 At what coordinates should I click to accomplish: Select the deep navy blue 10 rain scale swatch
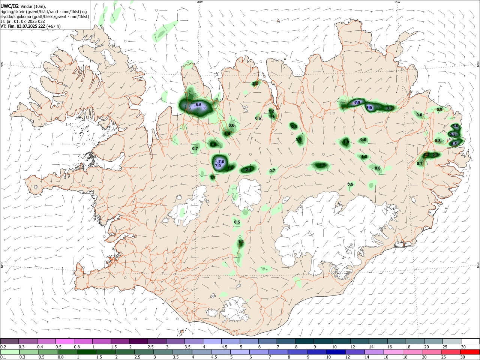click(335, 352)
